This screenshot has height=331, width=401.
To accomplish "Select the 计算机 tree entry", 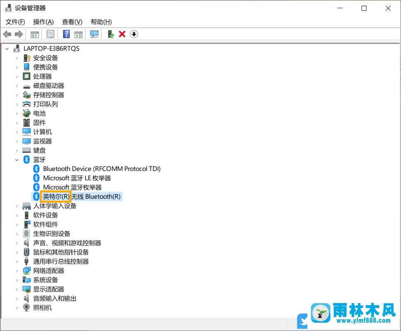I will (42, 132).
